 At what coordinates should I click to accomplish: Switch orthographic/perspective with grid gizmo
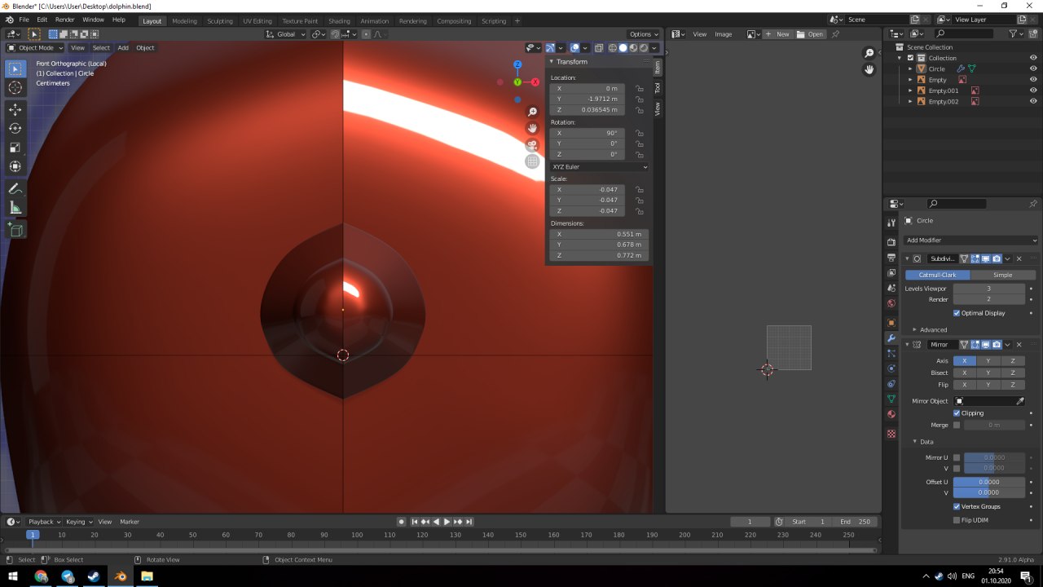[x=533, y=161]
